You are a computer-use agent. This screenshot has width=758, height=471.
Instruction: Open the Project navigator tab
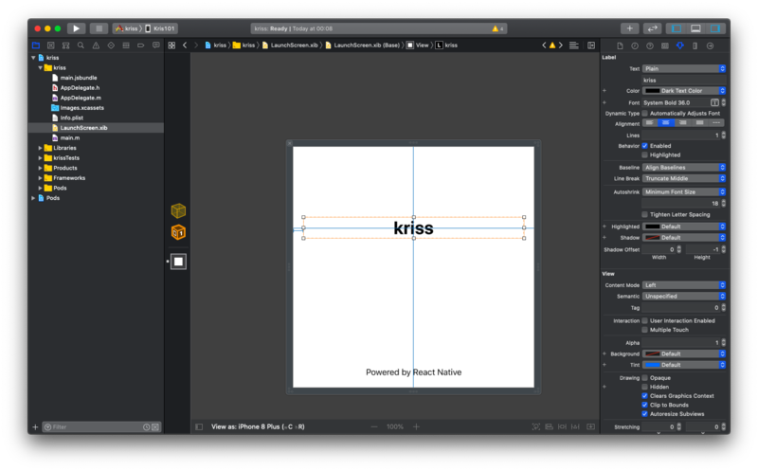click(x=36, y=45)
